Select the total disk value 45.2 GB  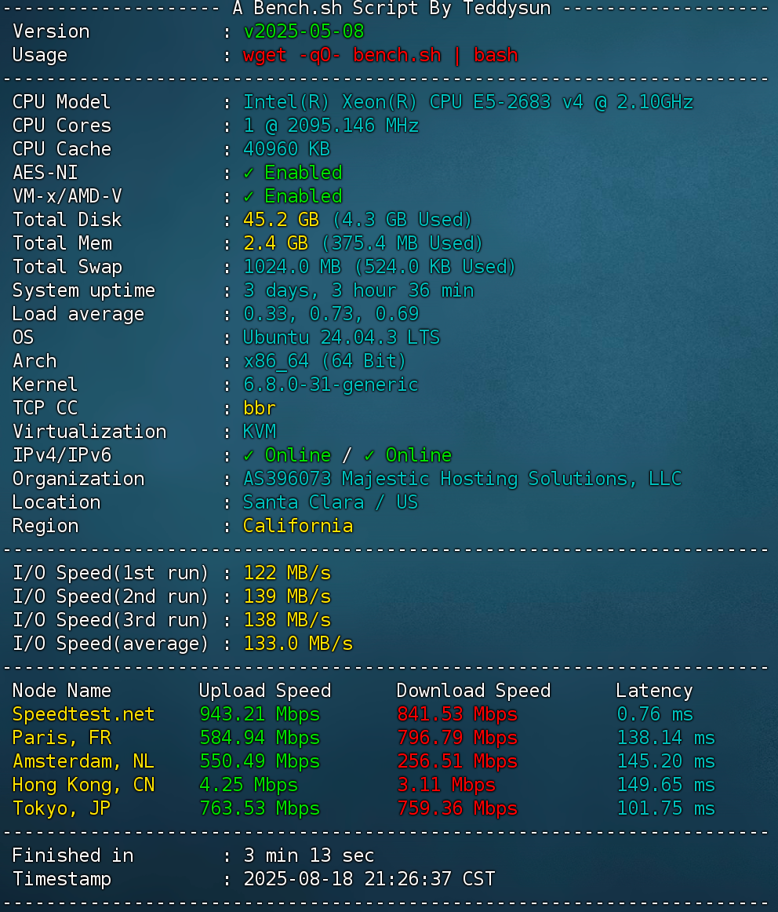[x=282, y=220]
